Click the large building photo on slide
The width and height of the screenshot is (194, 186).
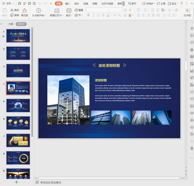(68, 100)
